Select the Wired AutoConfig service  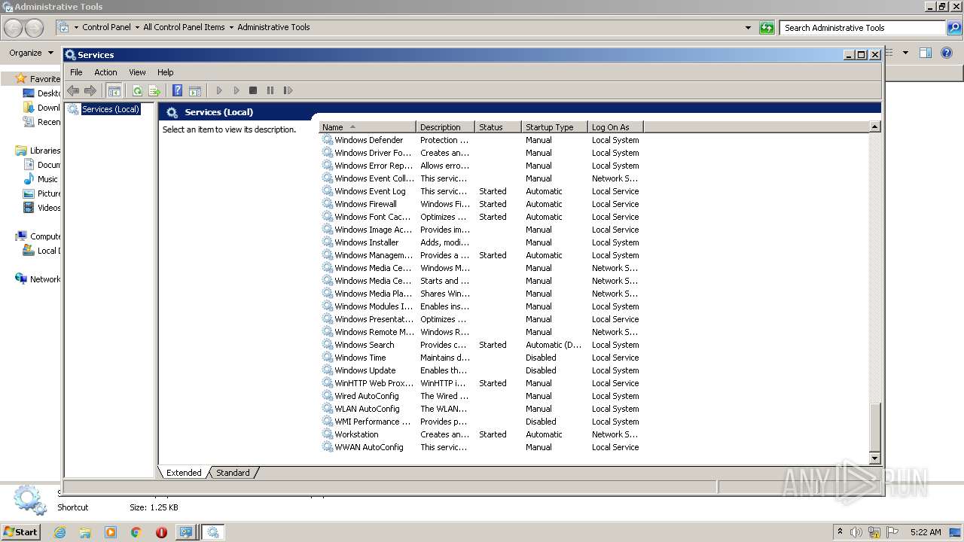367,396
